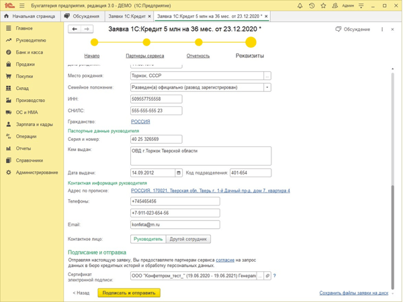Expand the Семейное положение dropdown
403x302 pixels.
267,87
